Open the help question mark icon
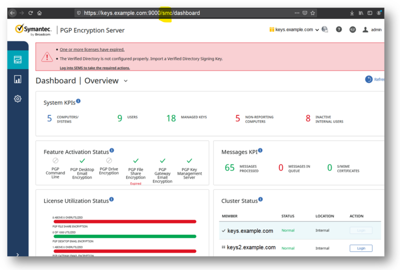400x270 pixels. coord(339,29)
